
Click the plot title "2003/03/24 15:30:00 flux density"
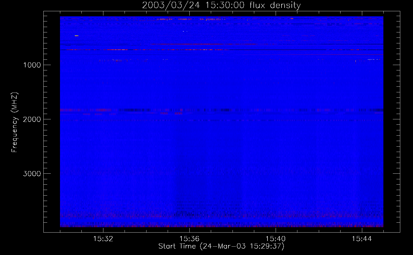tap(221, 5)
